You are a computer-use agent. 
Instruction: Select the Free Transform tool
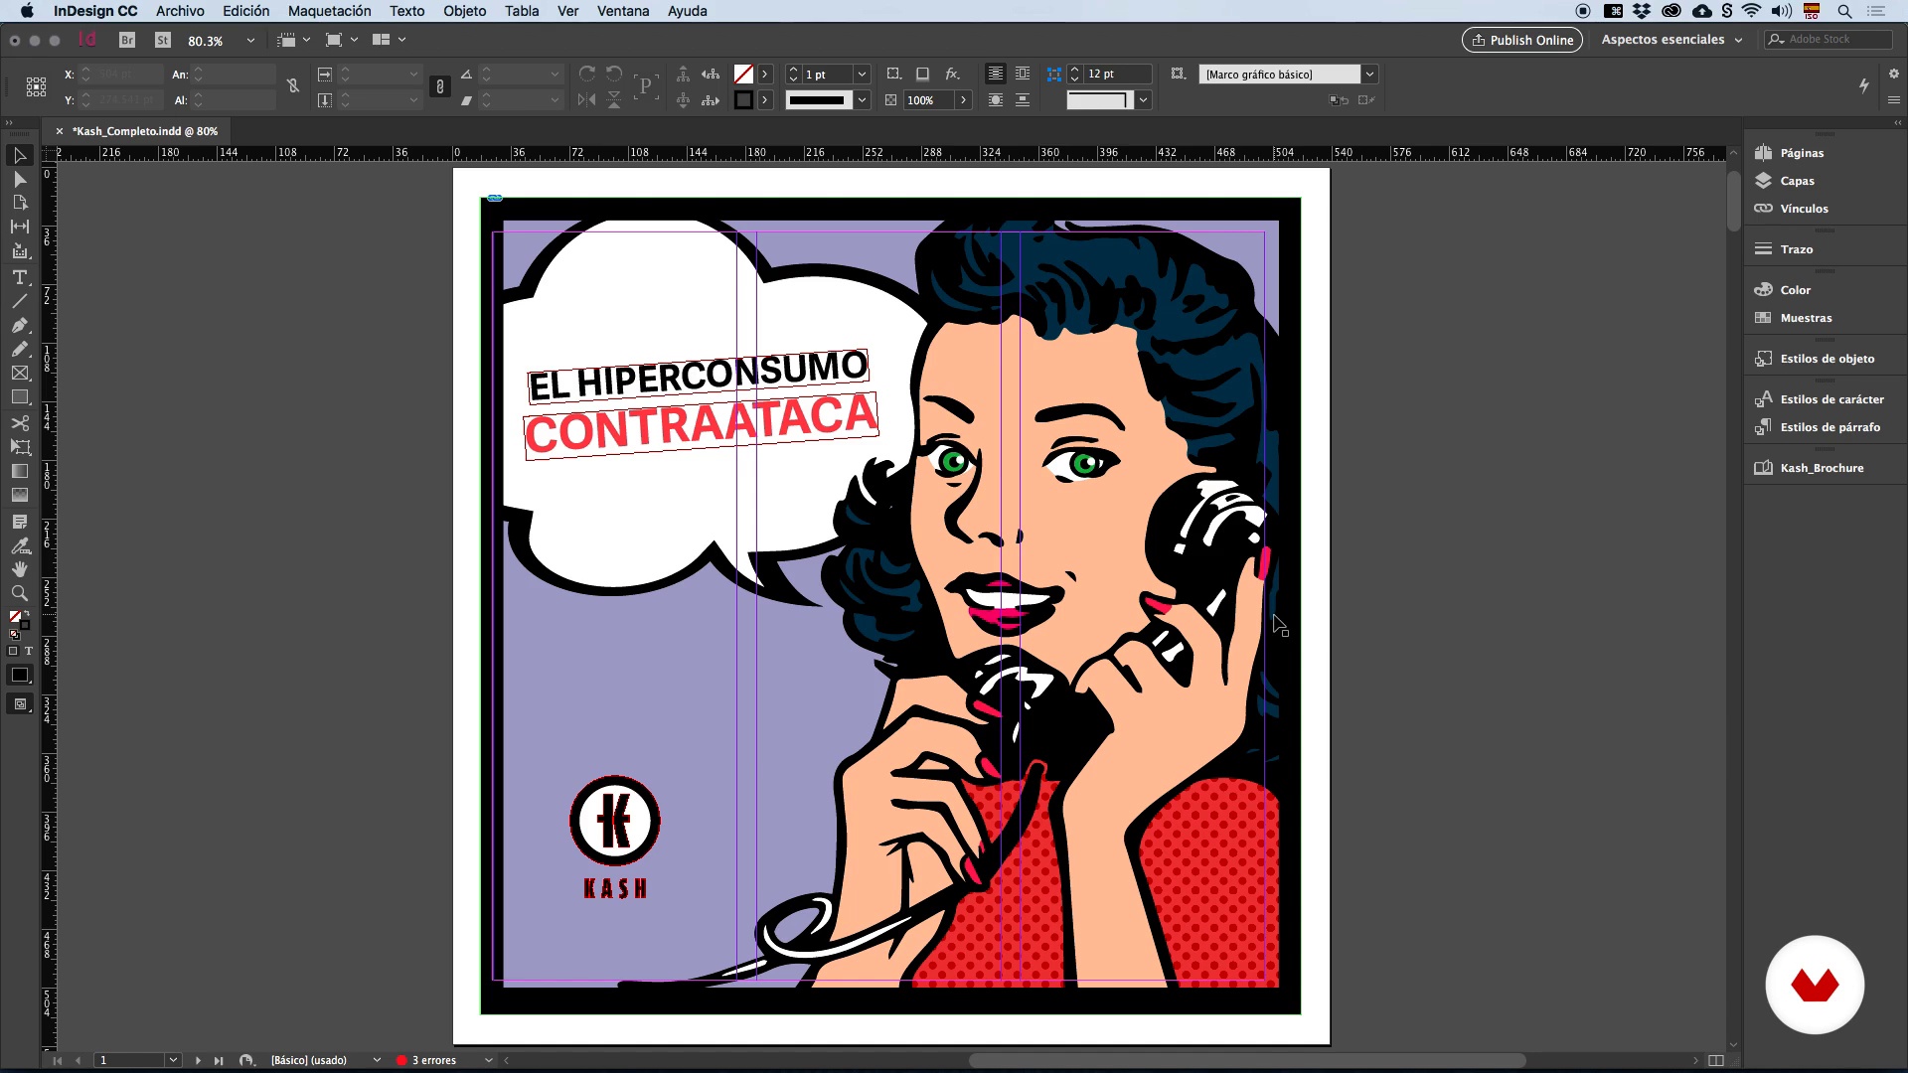19,447
